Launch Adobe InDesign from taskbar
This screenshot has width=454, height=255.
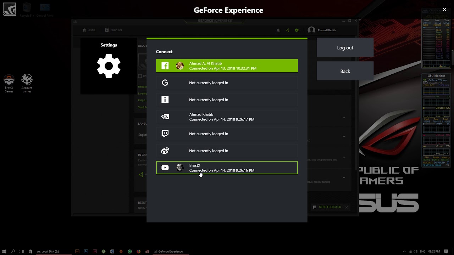click(95, 251)
